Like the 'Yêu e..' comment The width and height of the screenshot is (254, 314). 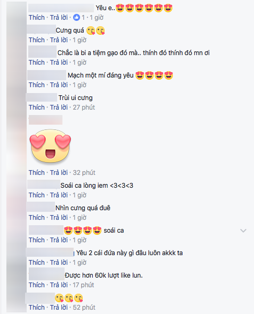[x=37, y=18]
